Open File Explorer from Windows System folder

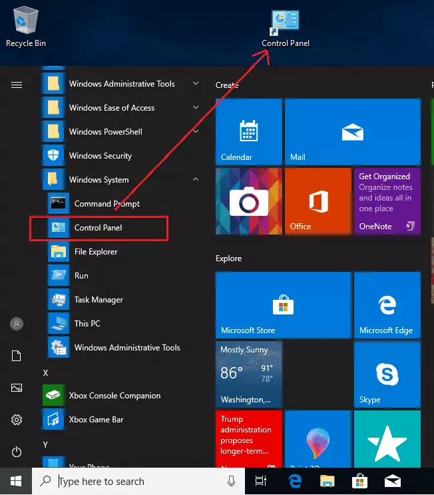click(x=124, y=252)
